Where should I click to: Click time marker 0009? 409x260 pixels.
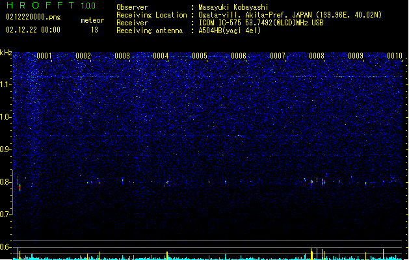click(356, 56)
